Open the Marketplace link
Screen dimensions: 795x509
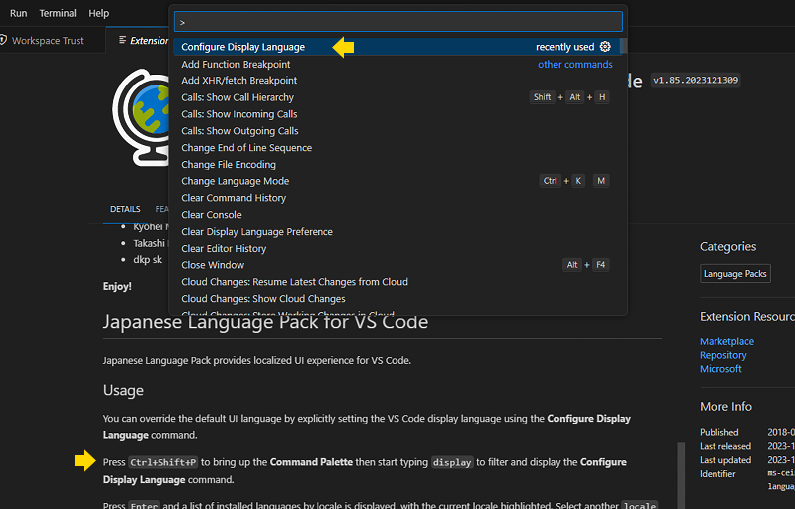[x=726, y=341]
